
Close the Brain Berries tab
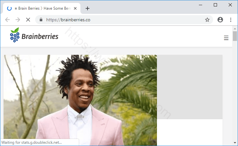pyautogui.click(x=75, y=8)
